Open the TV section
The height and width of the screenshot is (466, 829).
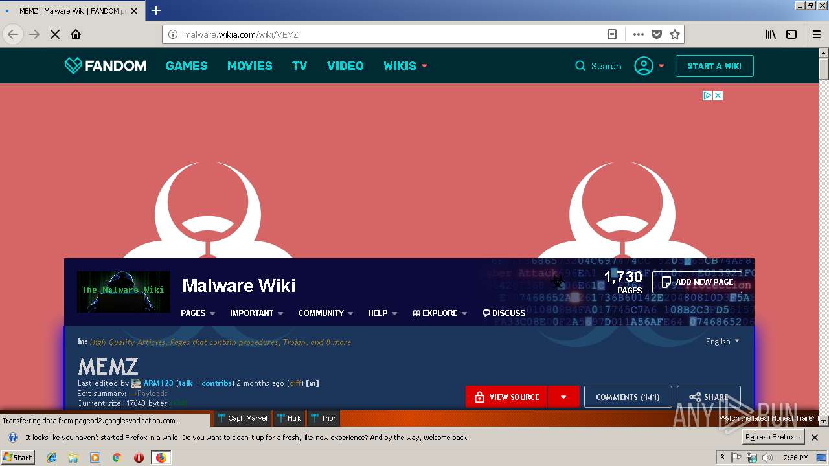tap(299, 65)
